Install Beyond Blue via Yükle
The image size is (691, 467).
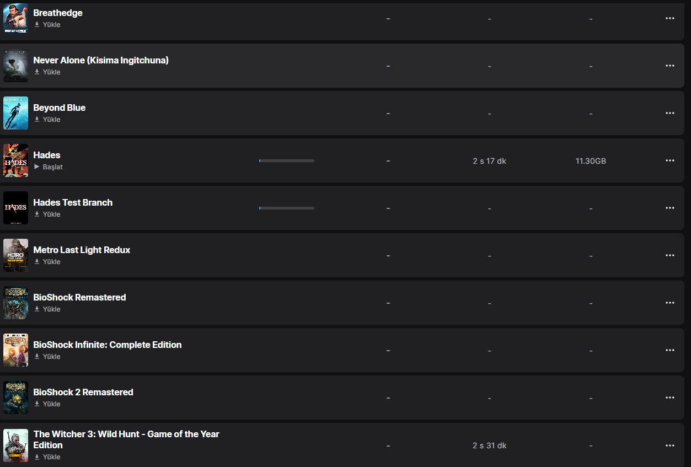click(47, 120)
